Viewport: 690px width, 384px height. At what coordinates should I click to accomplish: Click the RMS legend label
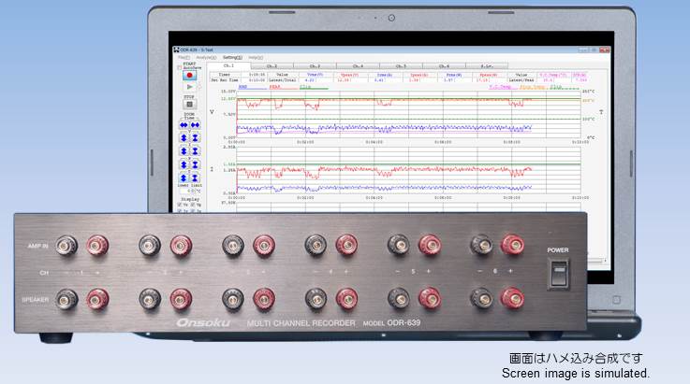[x=242, y=87]
